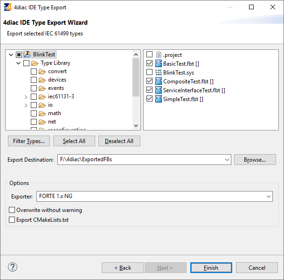Click the iec61131-3 folder icon
284x280 pixels.
(x=42, y=96)
